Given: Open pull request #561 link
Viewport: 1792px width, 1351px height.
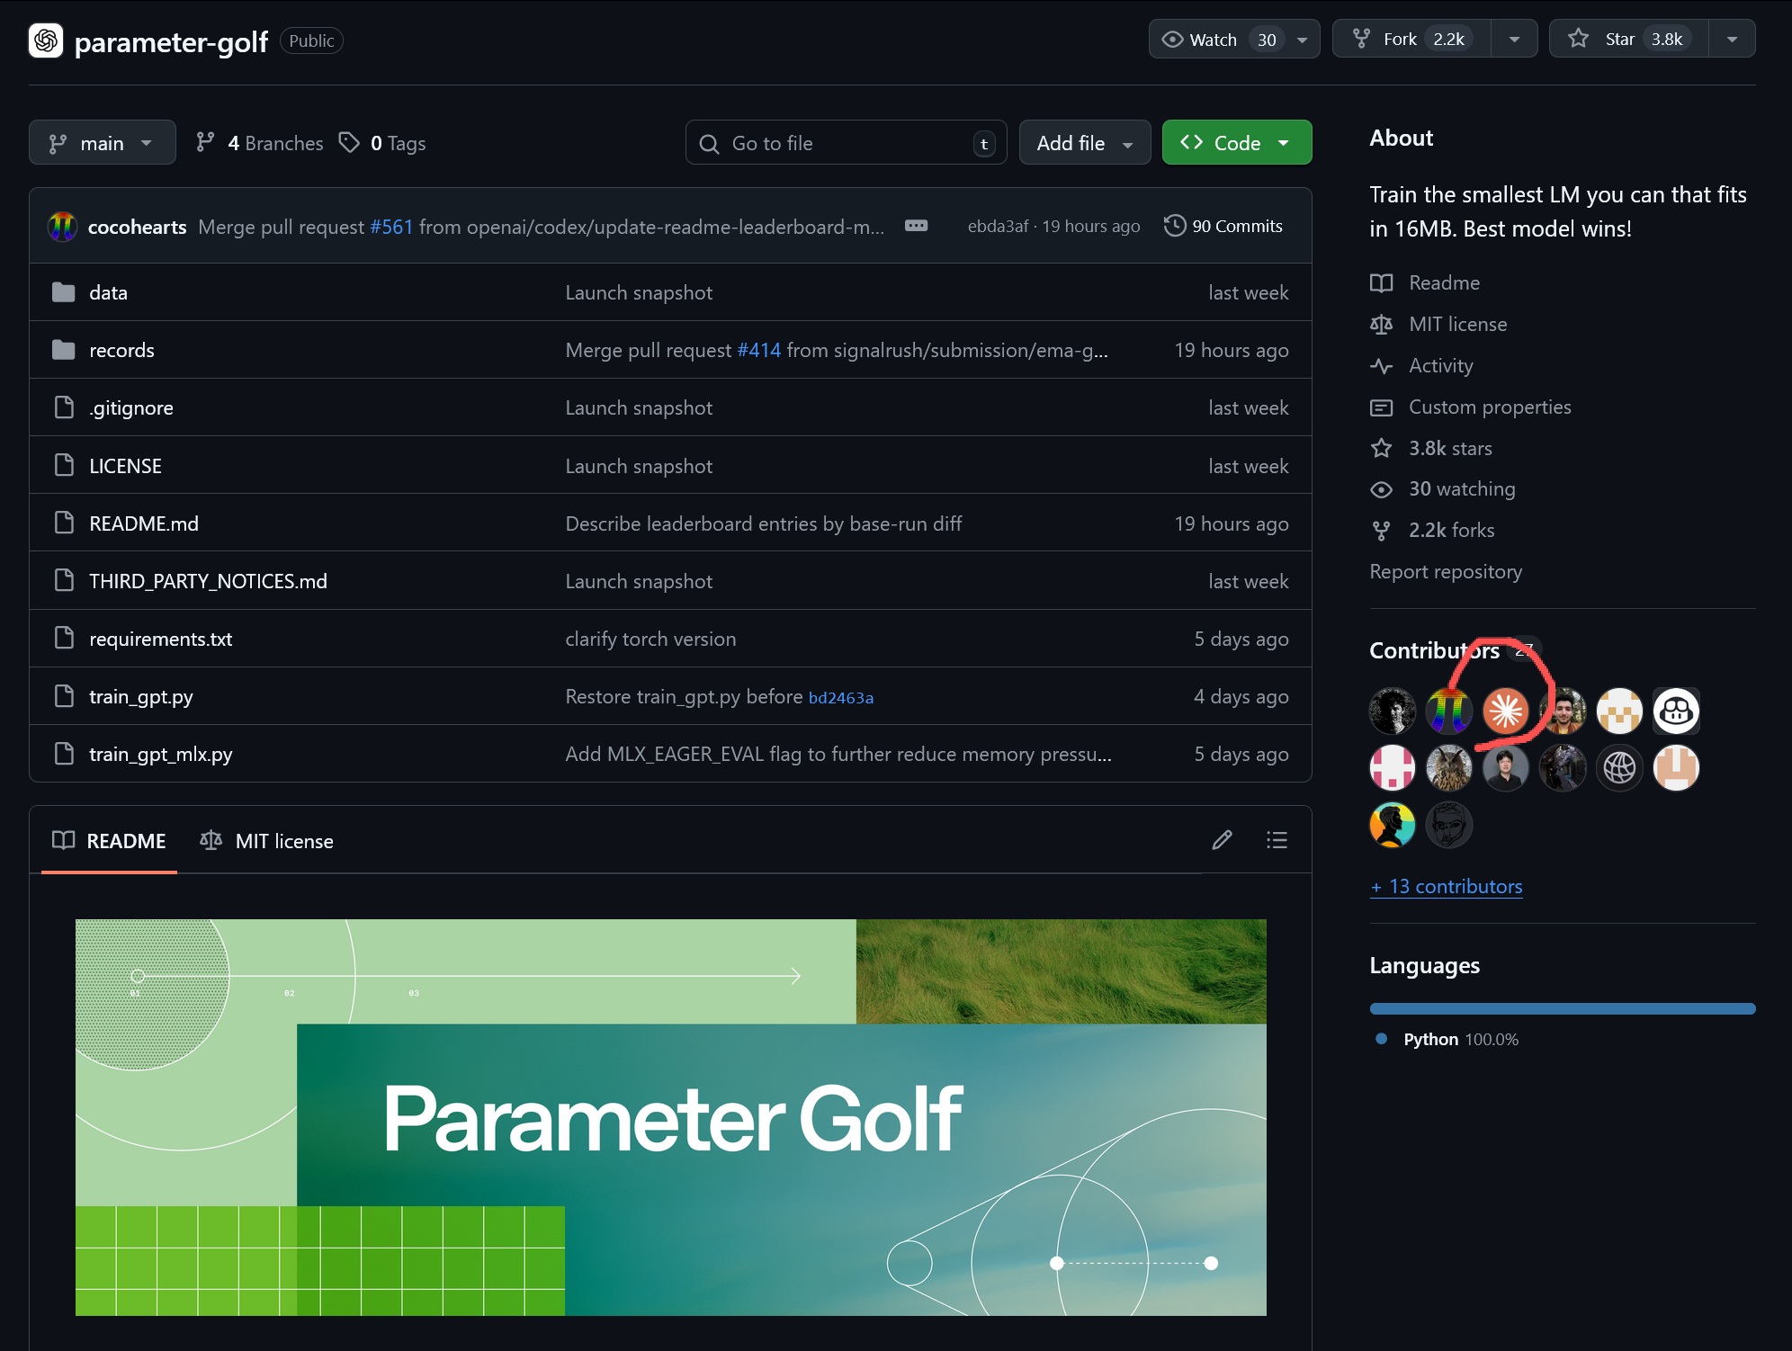Looking at the screenshot, I should pyautogui.click(x=392, y=227).
